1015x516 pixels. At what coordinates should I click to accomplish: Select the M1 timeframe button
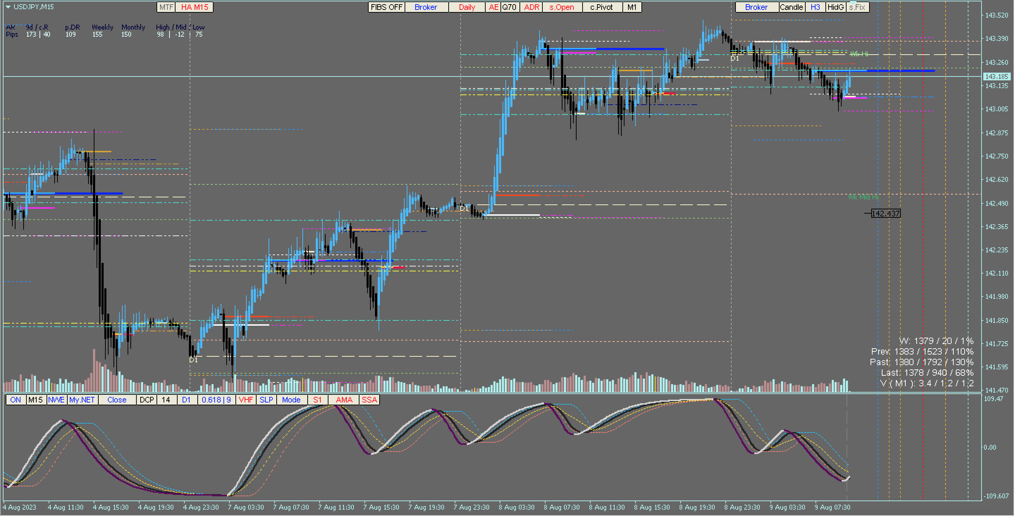(x=632, y=7)
